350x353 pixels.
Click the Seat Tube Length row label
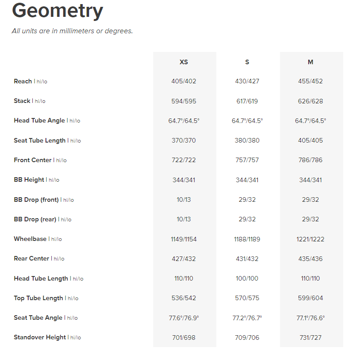coord(40,140)
